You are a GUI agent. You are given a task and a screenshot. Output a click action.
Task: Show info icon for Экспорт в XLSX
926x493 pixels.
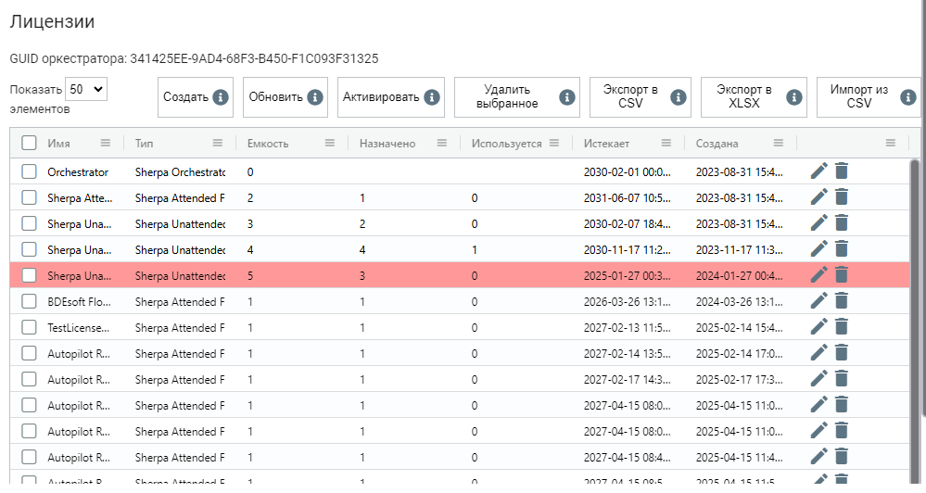794,96
